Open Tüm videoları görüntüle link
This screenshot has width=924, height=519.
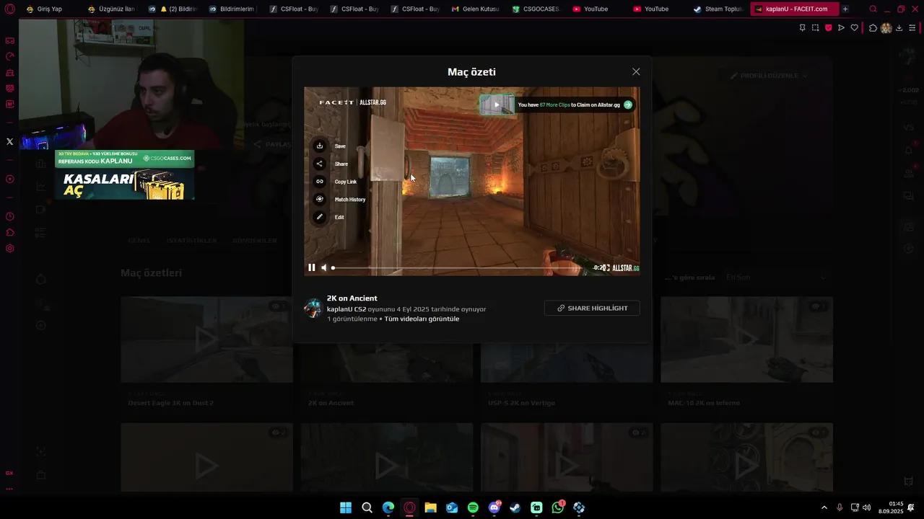(422, 319)
